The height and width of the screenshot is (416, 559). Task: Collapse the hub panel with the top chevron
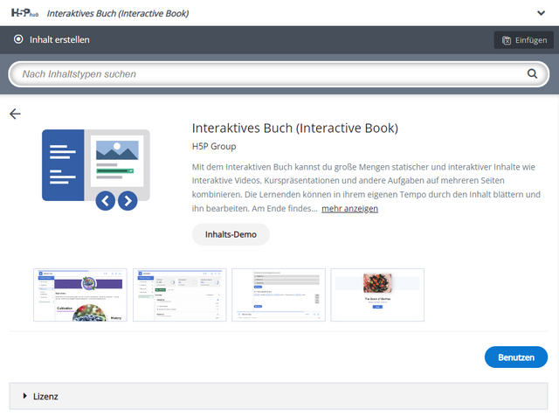click(x=541, y=13)
